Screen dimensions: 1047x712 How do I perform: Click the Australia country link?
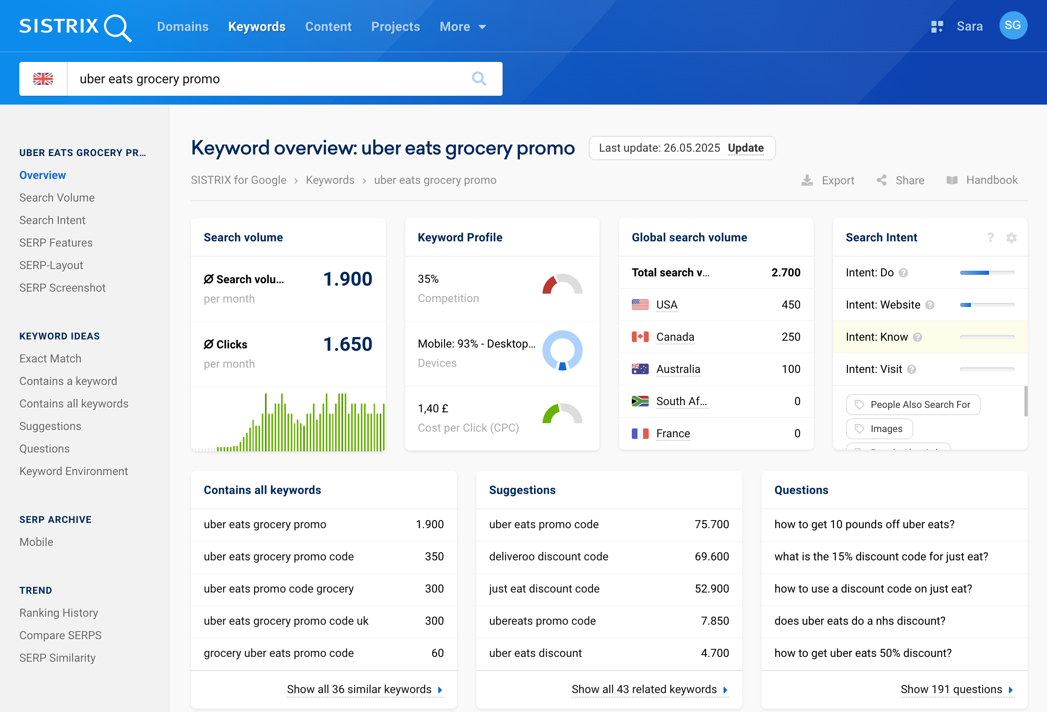click(678, 370)
